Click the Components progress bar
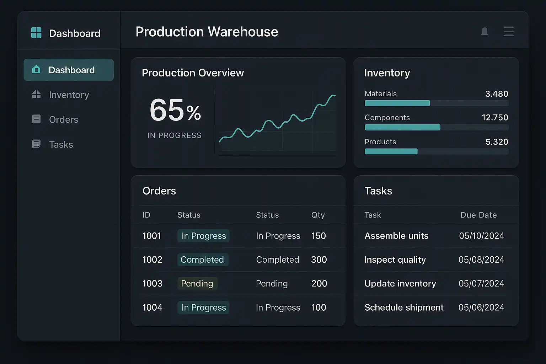 click(x=436, y=128)
